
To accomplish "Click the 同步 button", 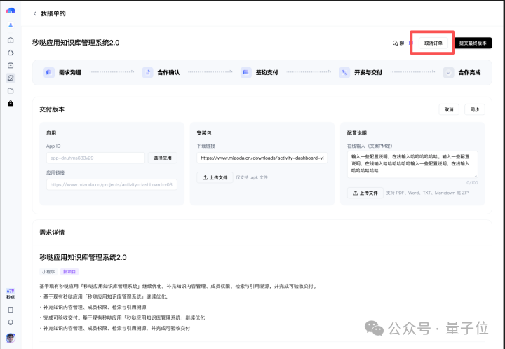I will pyautogui.click(x=474, y=110).
